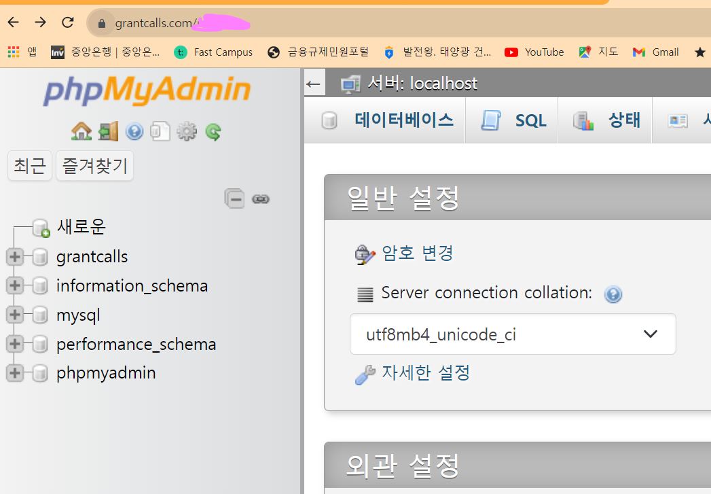
Task: Reload navigation panel green refresh icon
Action: [x=213, y=132]
